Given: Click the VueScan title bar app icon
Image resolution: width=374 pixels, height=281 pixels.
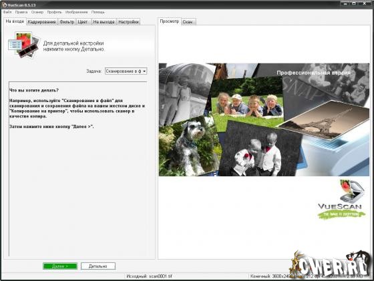Looking at the screenshot, I should click(4, 5).
